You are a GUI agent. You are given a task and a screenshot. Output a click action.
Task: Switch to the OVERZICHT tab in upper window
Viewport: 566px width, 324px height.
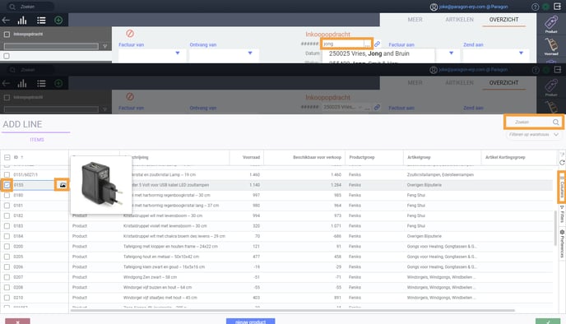503,20
